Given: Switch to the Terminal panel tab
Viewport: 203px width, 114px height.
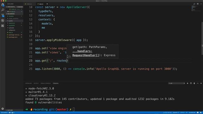Looking at the screenshot, I should click(56, 83).
